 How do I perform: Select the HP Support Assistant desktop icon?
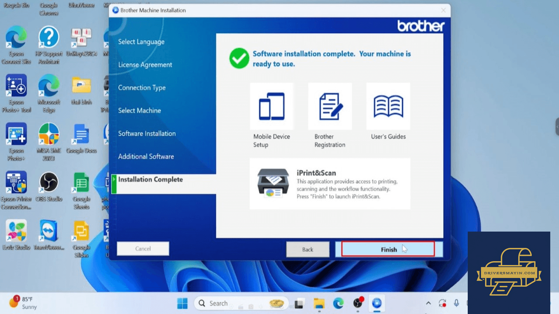(48, 45)
